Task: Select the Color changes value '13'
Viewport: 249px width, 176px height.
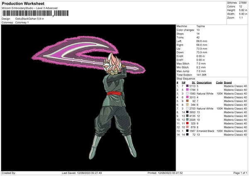Action: point(198,30)
